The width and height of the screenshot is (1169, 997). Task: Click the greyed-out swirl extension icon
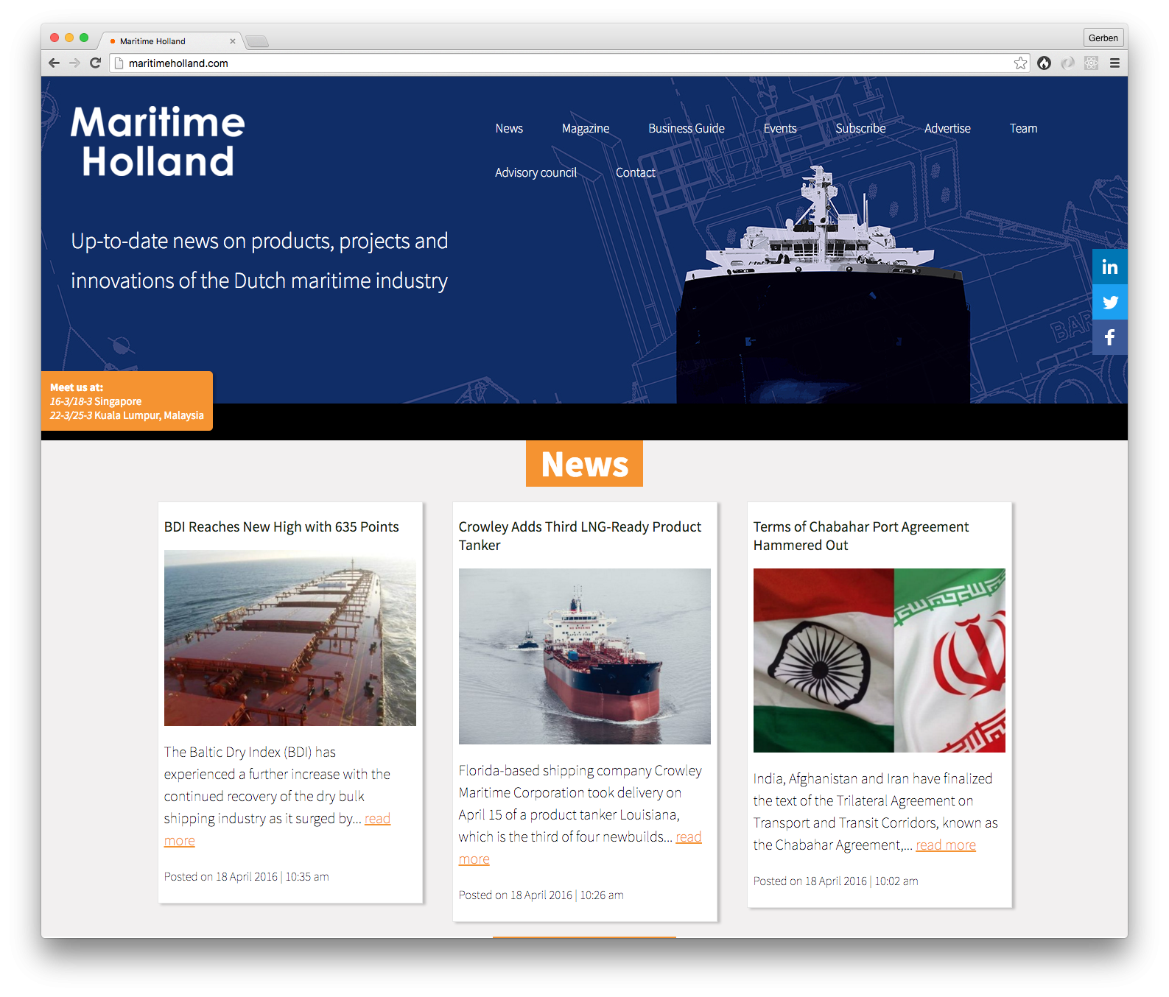point(1067,63)
